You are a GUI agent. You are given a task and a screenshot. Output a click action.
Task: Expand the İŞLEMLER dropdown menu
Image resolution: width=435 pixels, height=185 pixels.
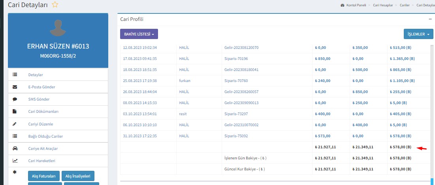point(418,34)
